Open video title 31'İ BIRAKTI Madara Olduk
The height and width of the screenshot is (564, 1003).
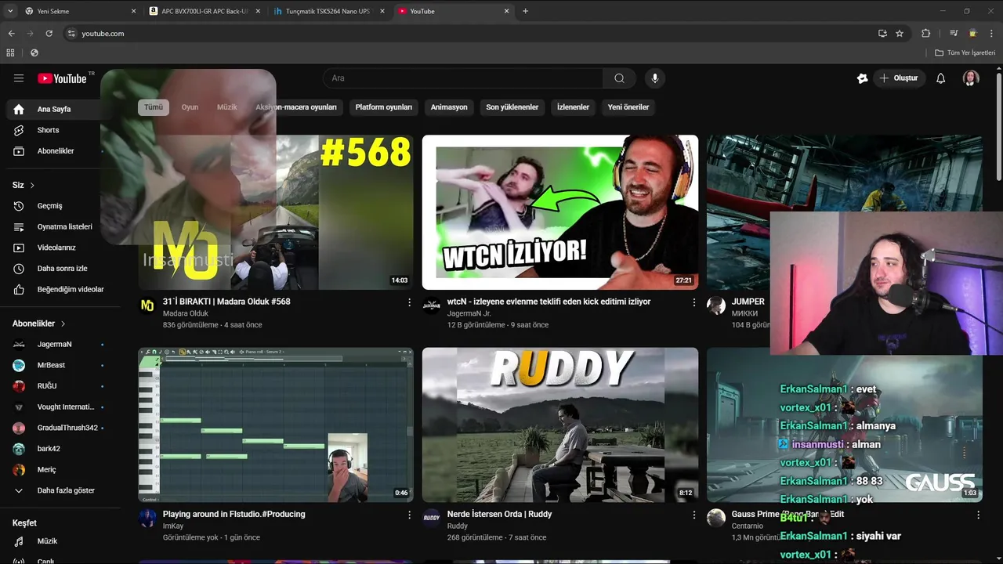click(226, 302)
